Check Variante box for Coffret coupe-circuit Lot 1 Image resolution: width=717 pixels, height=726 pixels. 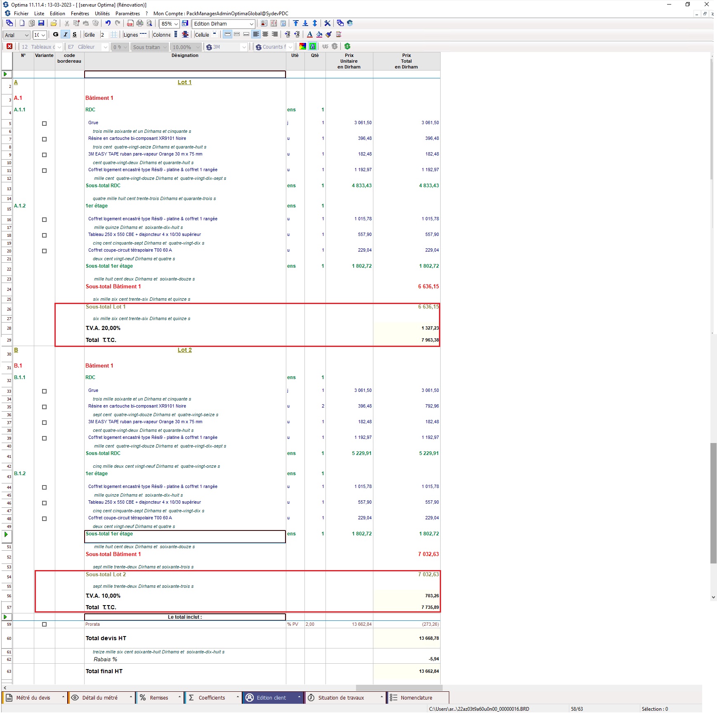coord(45,251)
